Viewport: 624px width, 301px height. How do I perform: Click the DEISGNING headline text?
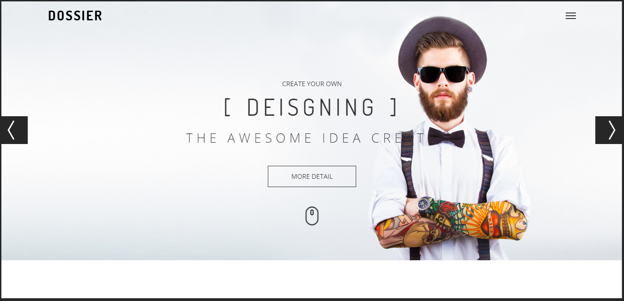point(311,107)
